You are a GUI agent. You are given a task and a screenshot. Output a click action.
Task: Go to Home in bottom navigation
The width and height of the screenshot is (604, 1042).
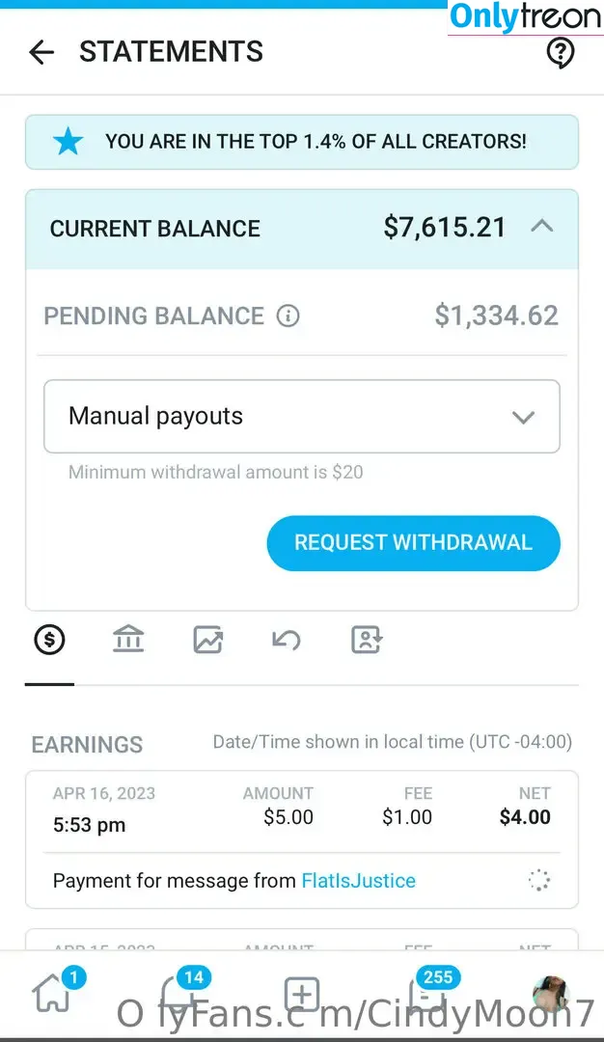tap(53, 994)
